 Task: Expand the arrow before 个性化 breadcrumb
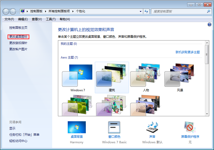(x=73, y=11)
